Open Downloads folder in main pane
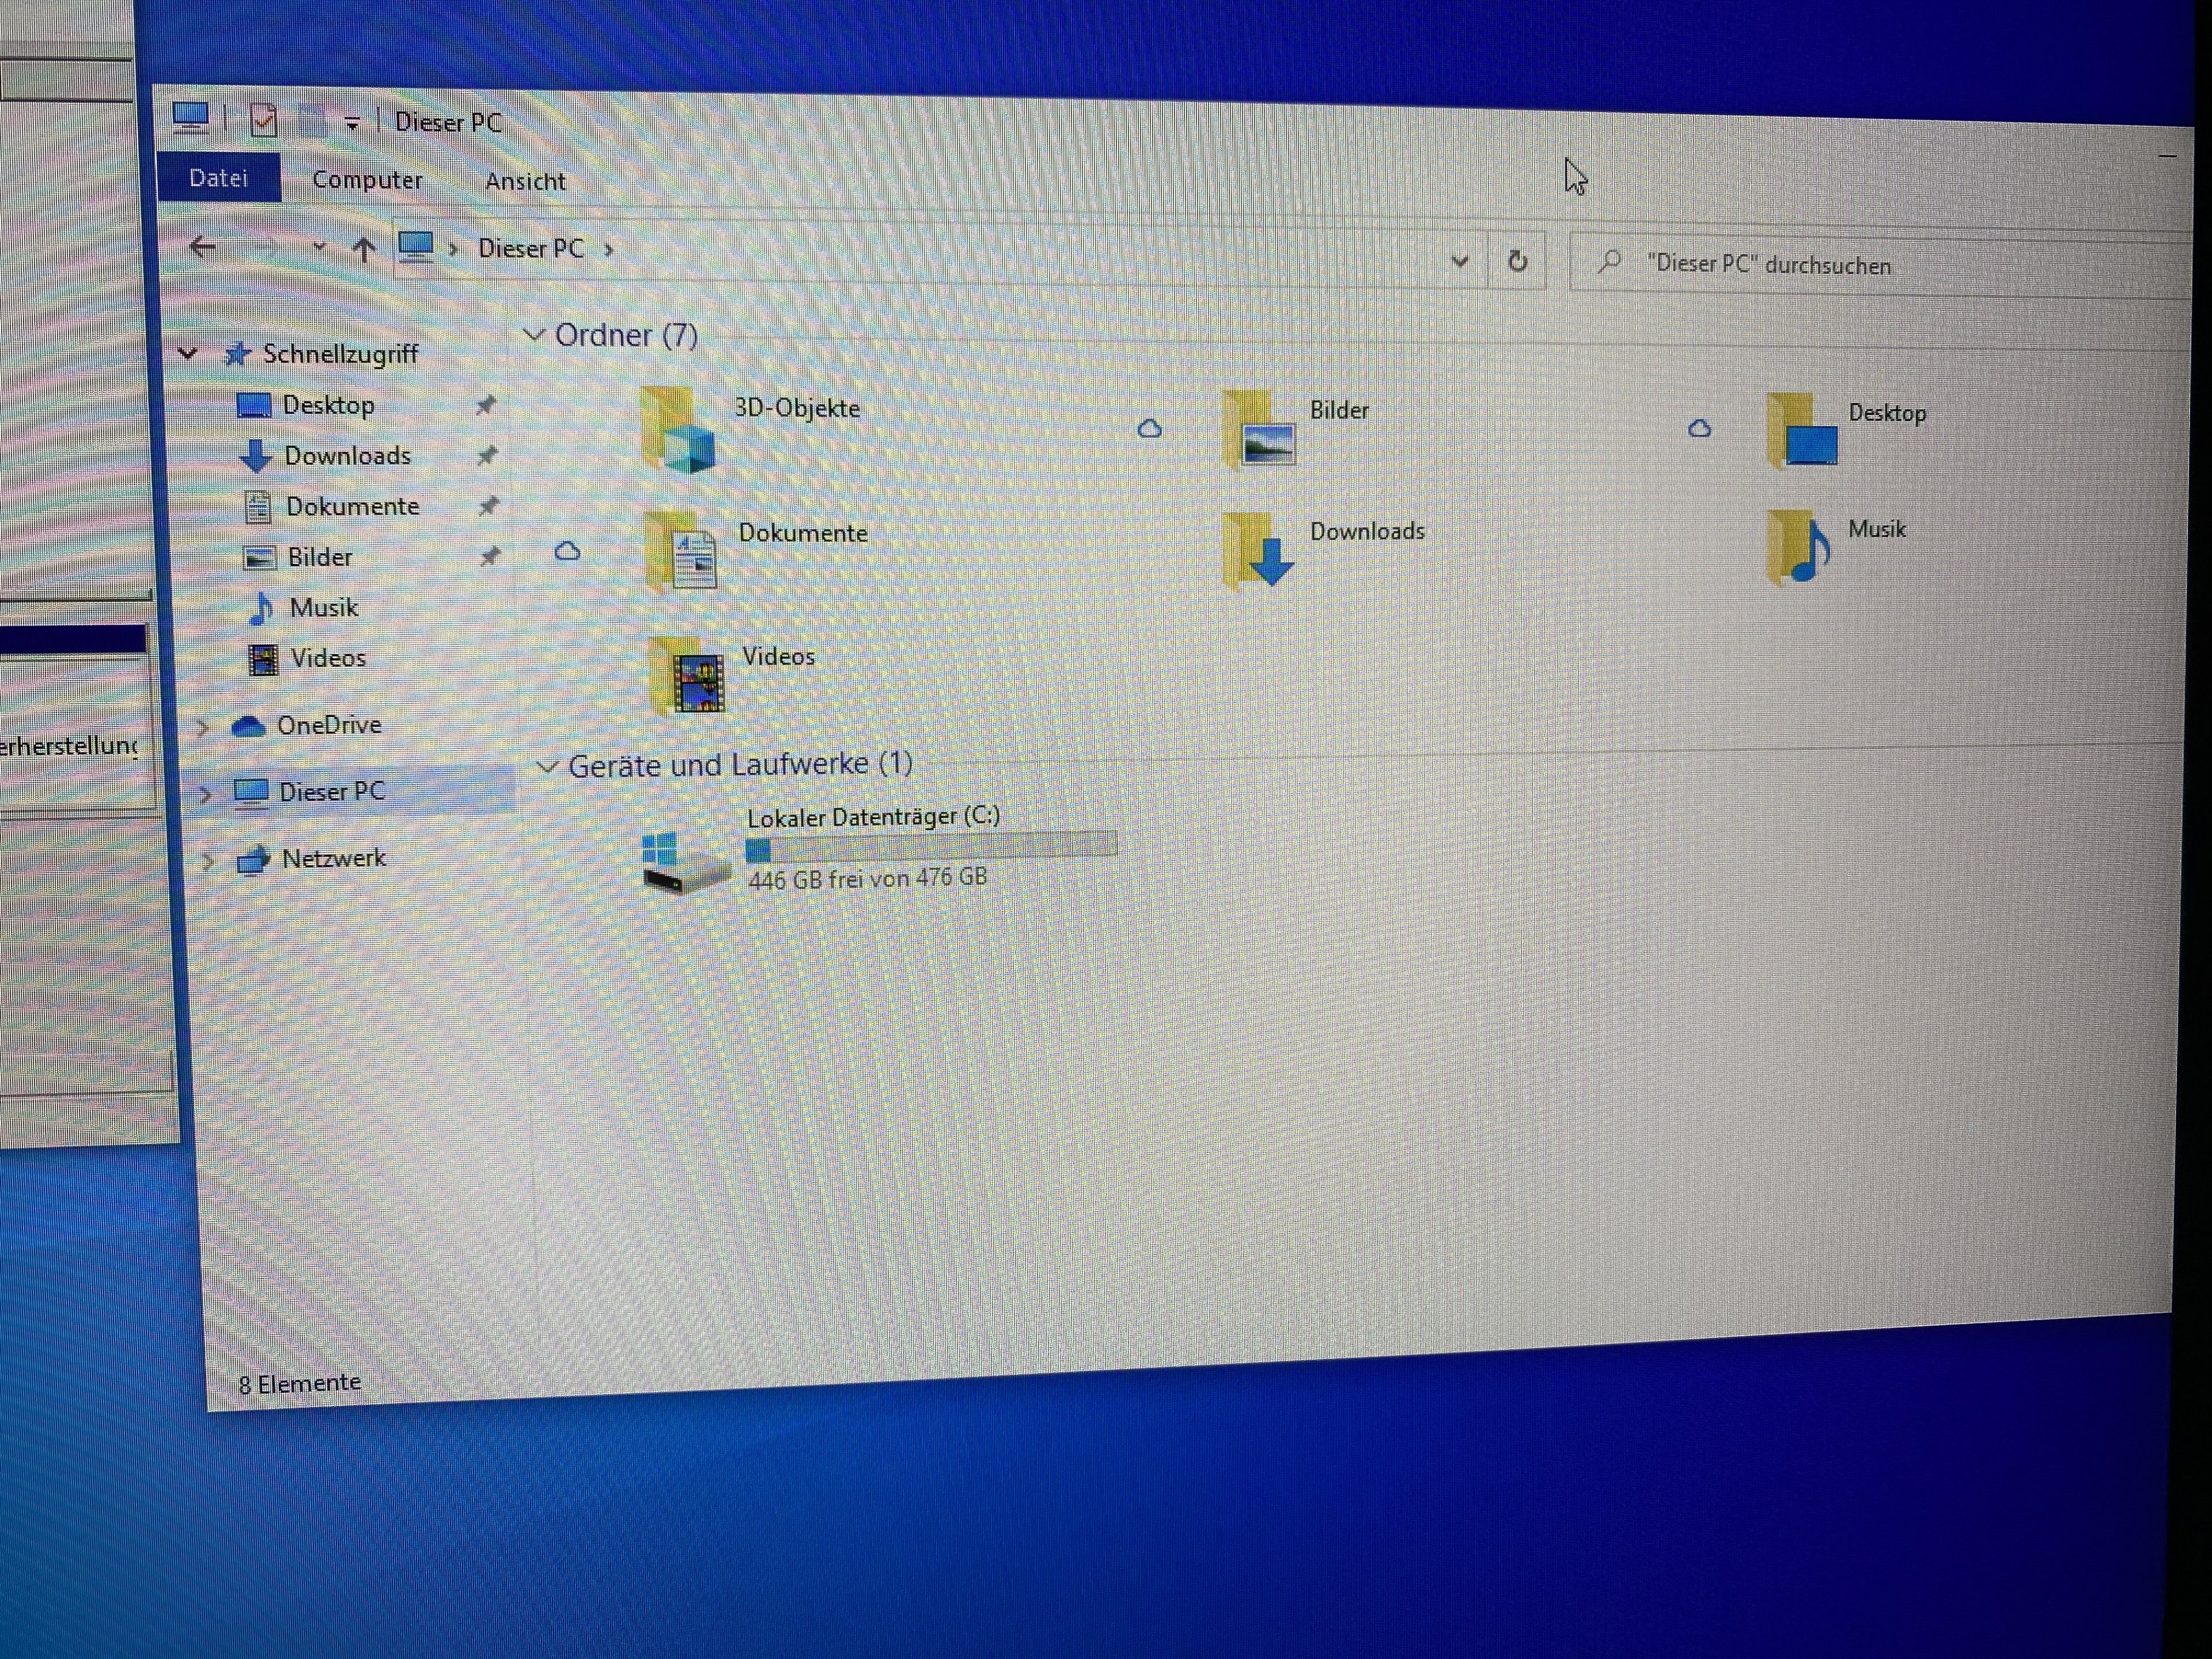 pyautogui.click(x=1258, y=550)
